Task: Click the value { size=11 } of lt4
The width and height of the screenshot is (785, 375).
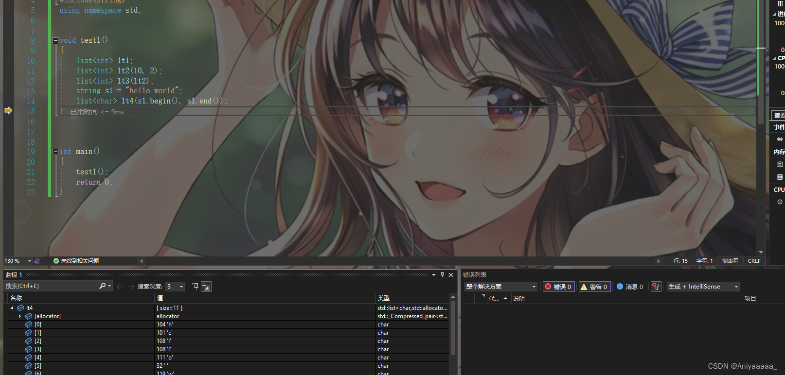Action: pyautogui.click(x=169, y=308)
